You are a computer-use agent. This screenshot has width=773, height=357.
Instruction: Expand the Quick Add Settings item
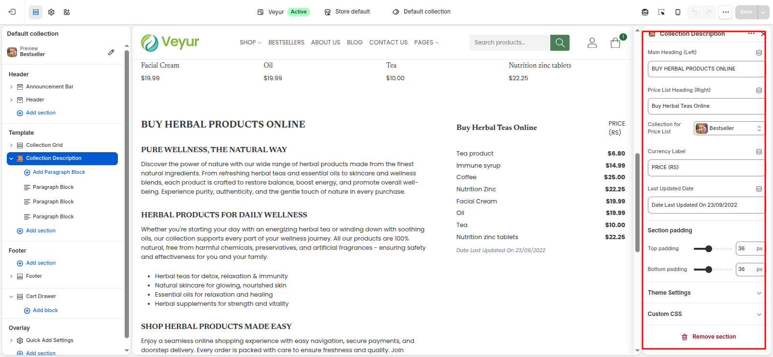(11, 341)
